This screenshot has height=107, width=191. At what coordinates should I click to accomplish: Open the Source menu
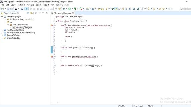pos(13,5)
